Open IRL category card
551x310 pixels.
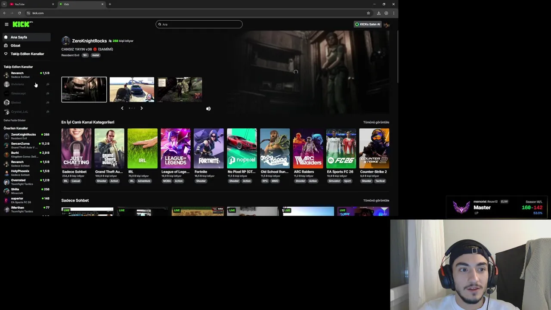[142, 148]
